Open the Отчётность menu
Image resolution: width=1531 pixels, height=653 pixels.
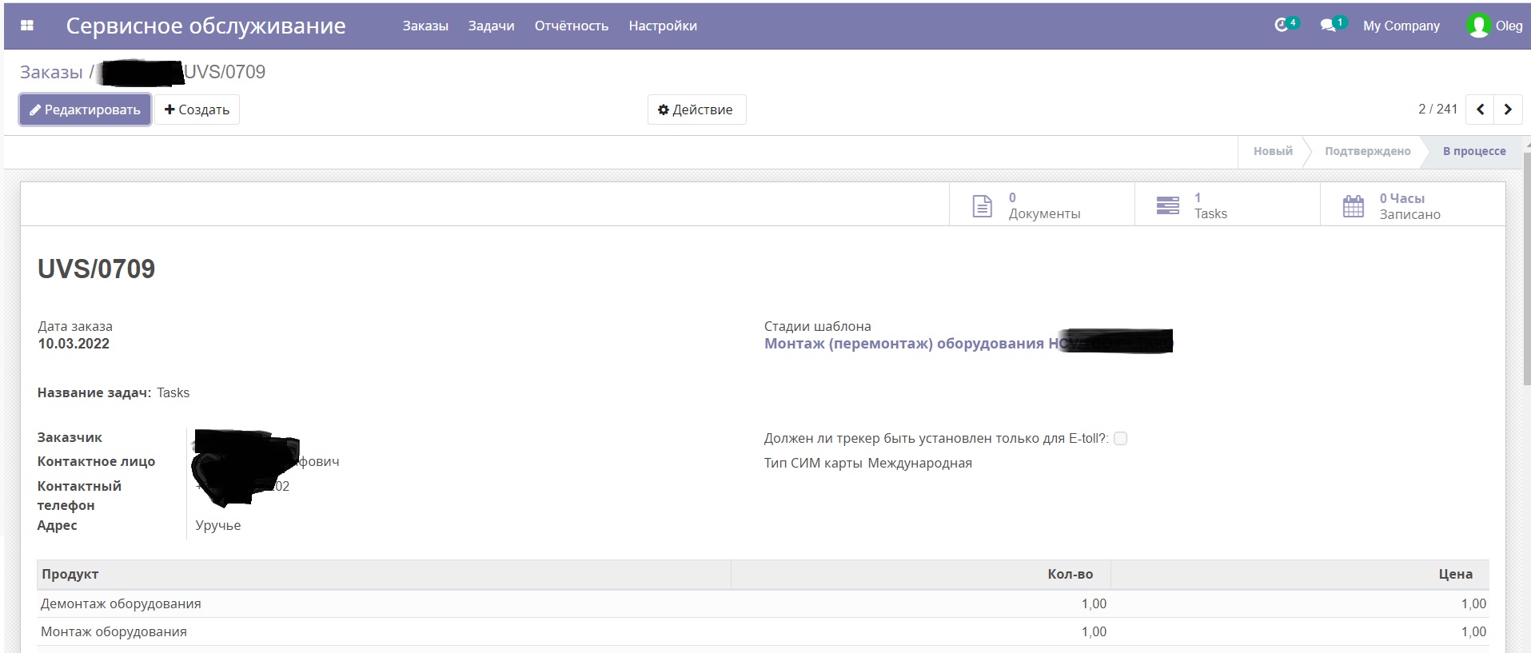pos(571,26)
